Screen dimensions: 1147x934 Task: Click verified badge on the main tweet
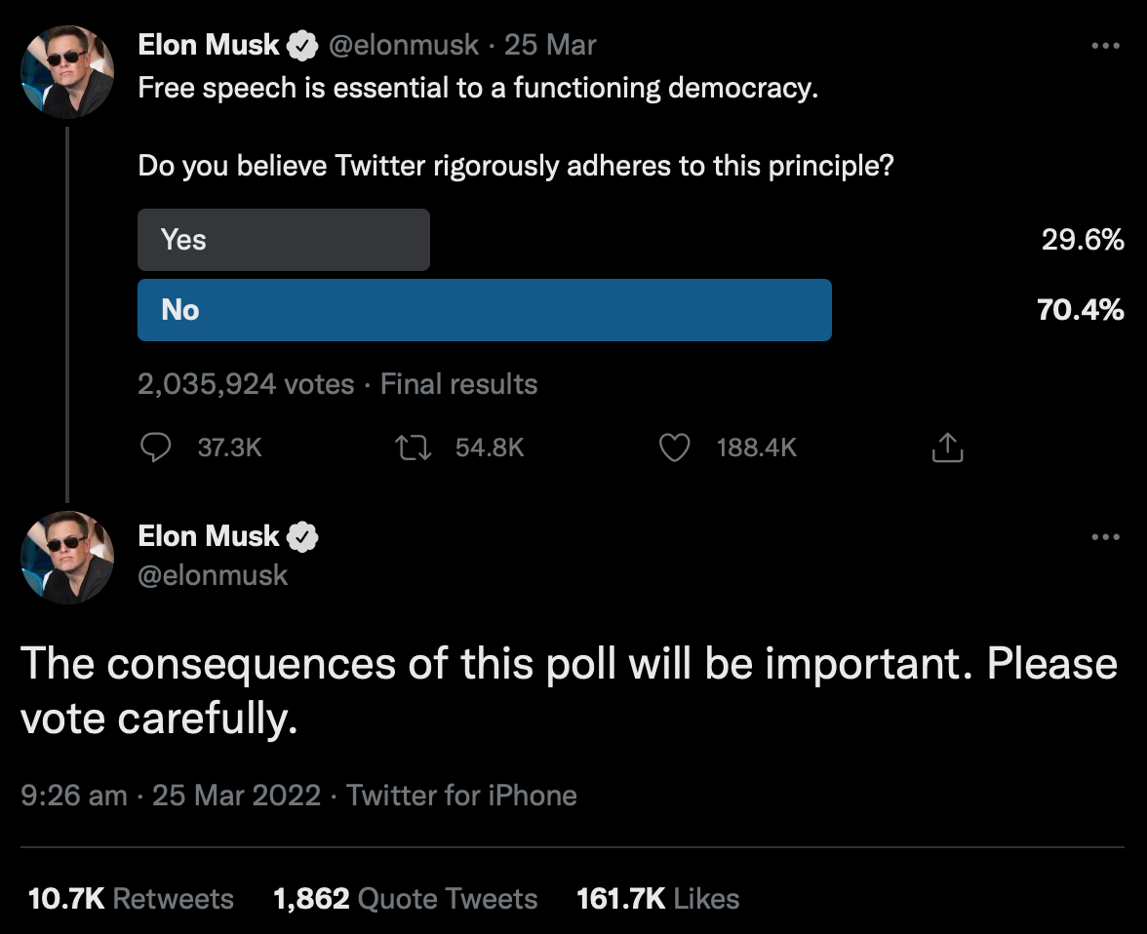coord(302,537)
